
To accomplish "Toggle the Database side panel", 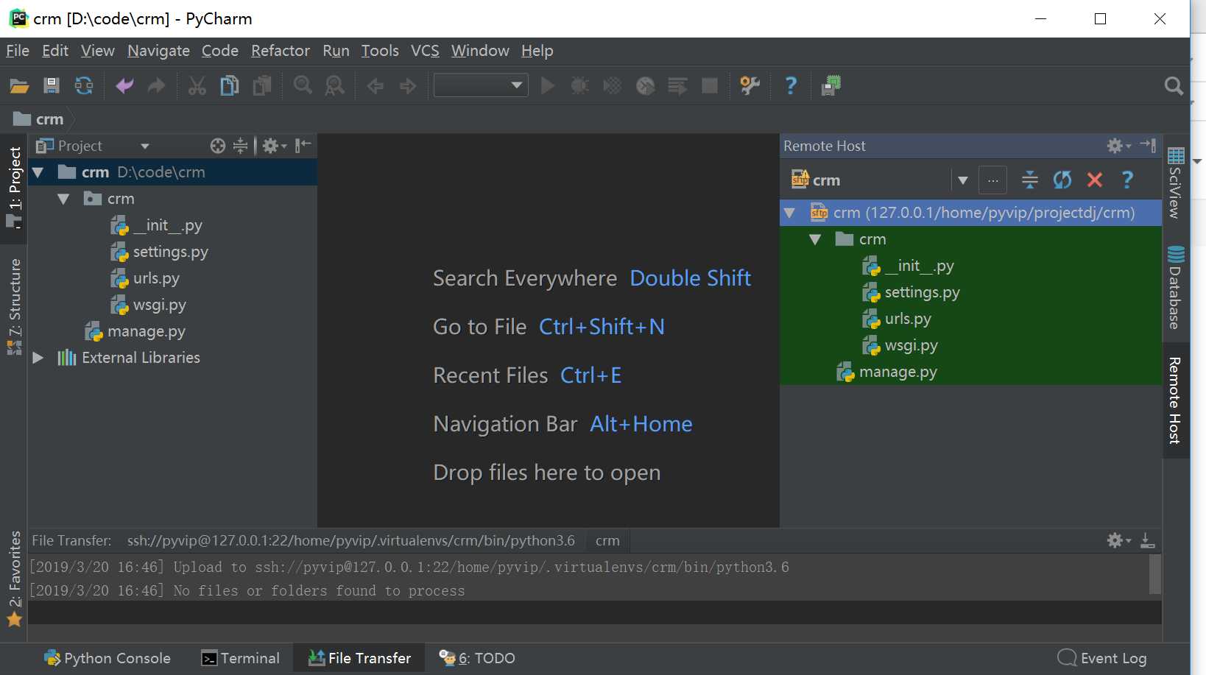I will click(x=1176, y=288).
